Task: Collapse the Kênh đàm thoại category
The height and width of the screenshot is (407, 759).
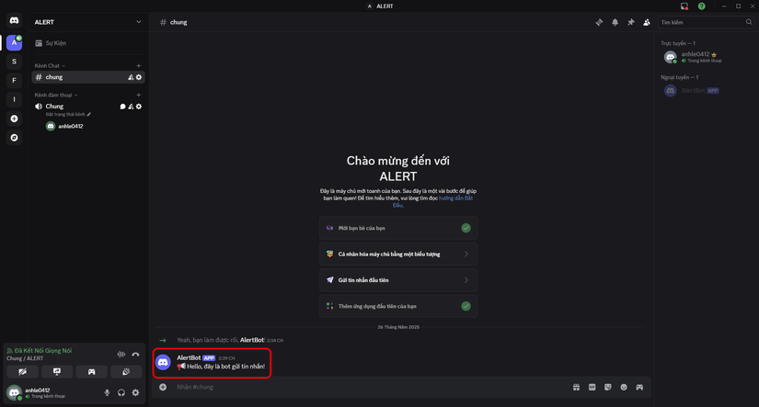Action: coord(56,96)
